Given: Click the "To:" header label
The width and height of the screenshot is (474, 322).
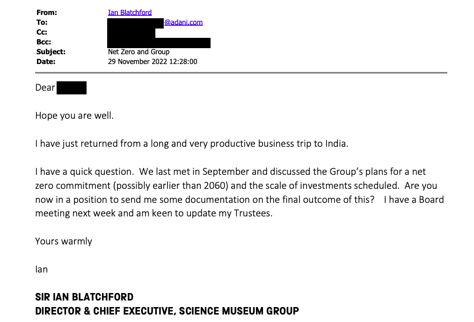Looking at the screenshot, I should (42, 22).
